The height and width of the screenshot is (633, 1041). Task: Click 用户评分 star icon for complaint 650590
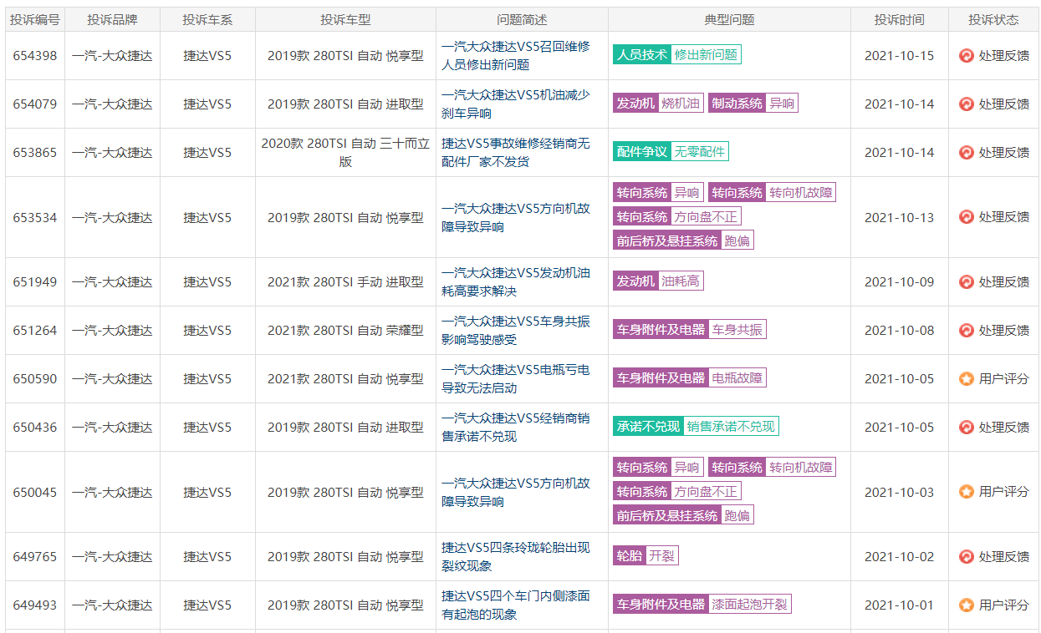click(967, 379)
